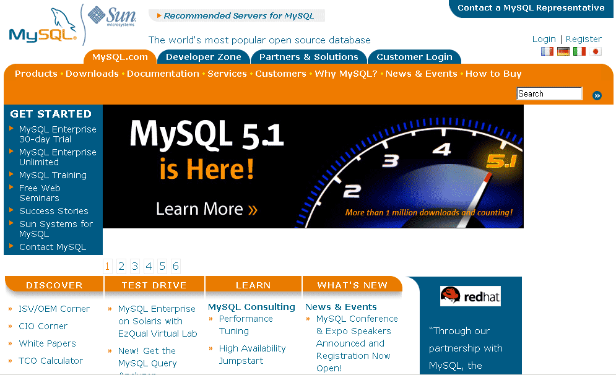The height and width of the screenshot is (375, 616).
Task: Go to How to Buy
Action: (x=493, y=74)
